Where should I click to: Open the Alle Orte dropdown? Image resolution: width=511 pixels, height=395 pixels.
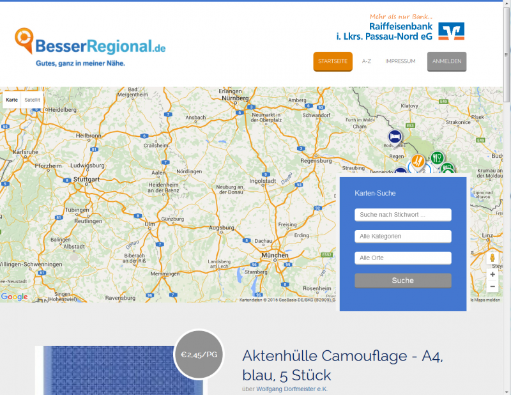403,258
